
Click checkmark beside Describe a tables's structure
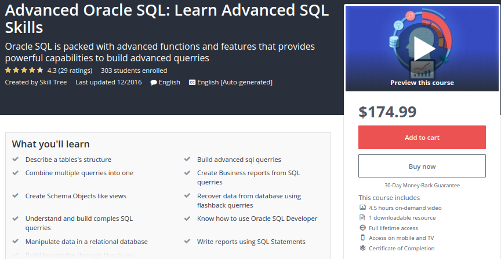click(15, 159)
